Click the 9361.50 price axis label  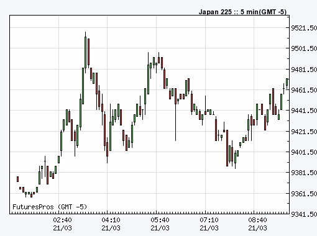point(304,194)
